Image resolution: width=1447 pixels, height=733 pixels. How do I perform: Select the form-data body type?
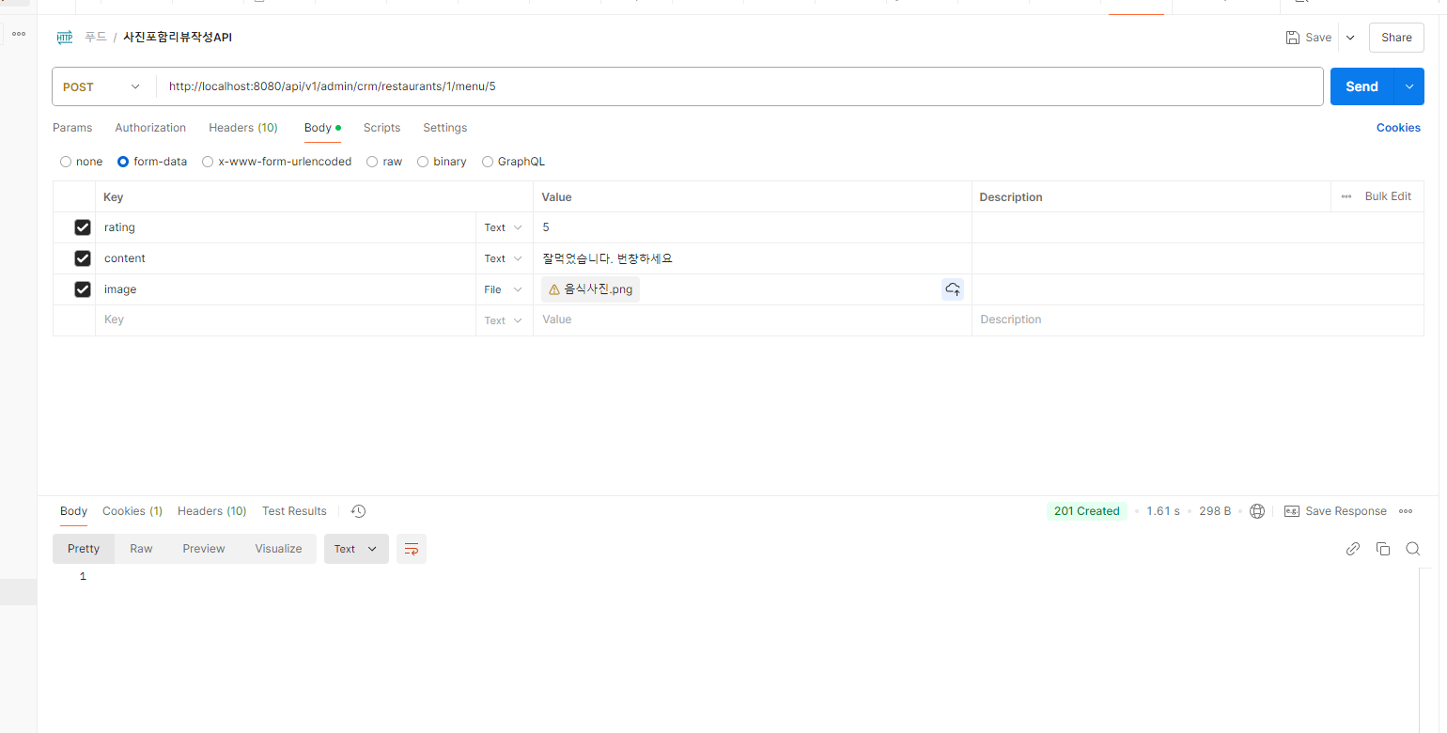point(123,162)
